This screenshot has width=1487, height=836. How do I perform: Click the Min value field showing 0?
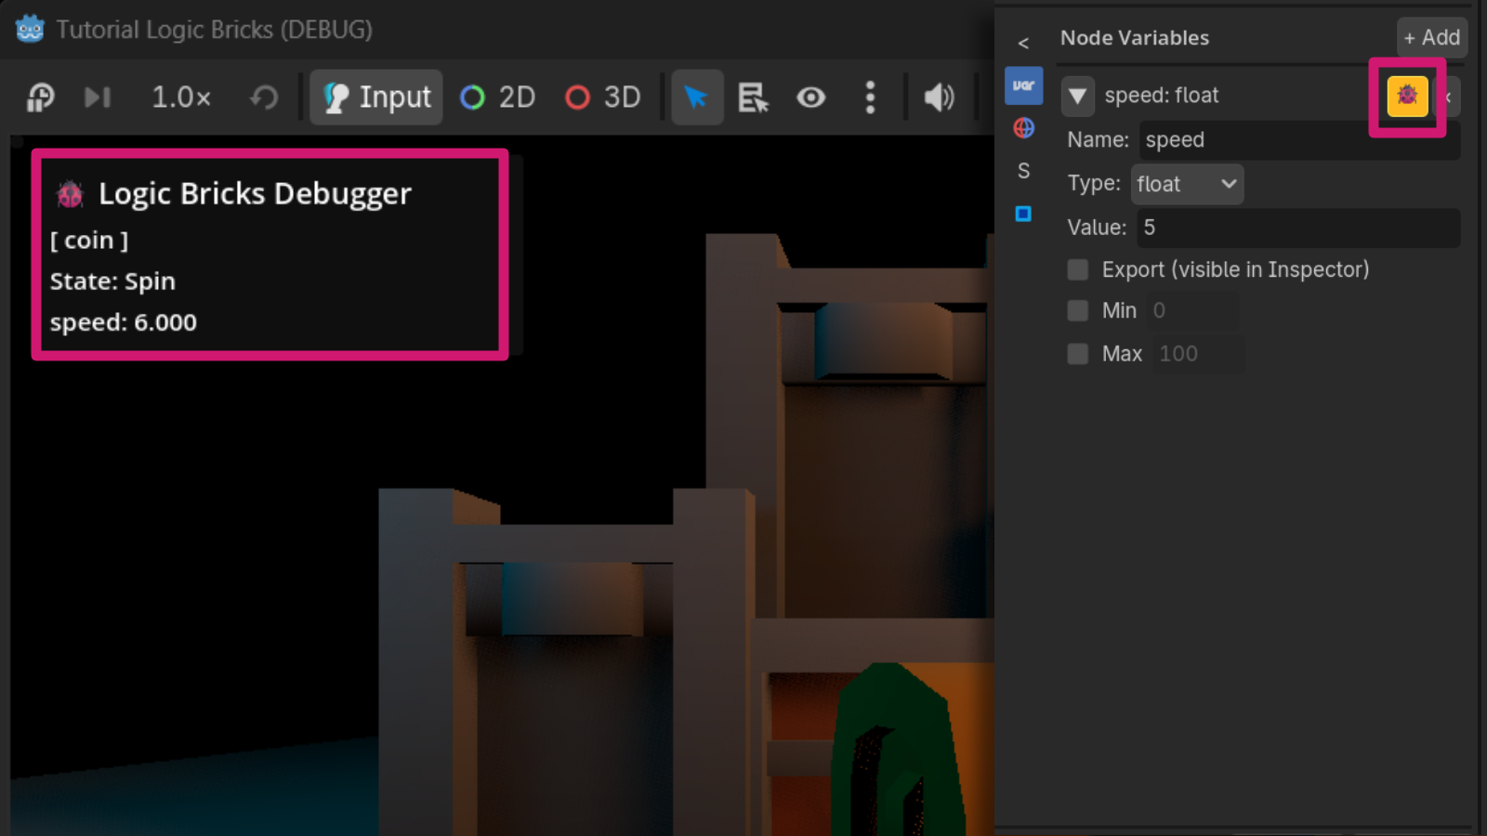[x=1193, y=310]
